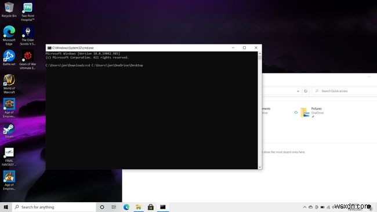The width and height of the screenshot is (377, 212).
Task: Close the Command Prompt window
Action: click(x=256, y=47)
